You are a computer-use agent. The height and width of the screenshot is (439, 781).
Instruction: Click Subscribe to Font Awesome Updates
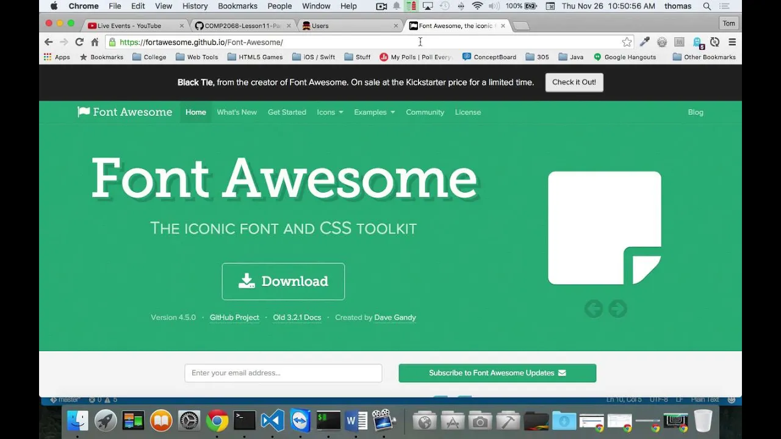[x=497, y=373]
